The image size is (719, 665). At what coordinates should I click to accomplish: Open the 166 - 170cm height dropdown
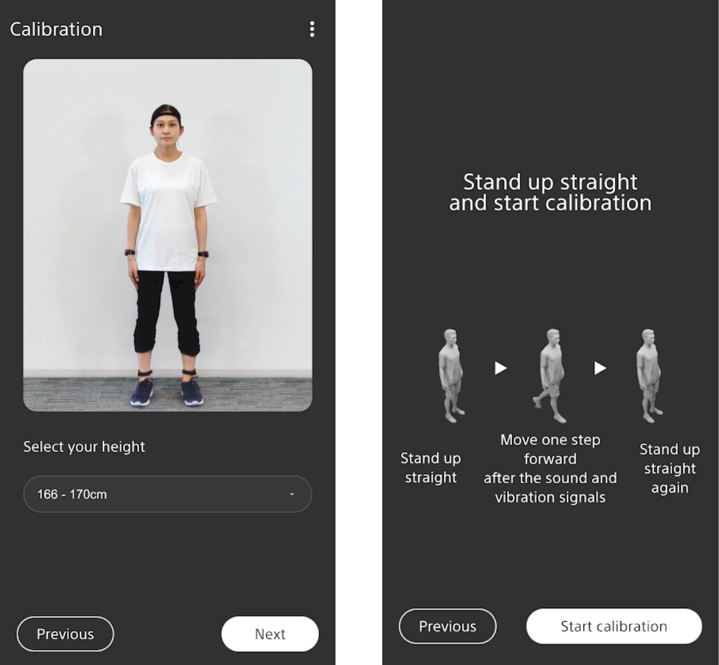coord(167,494)
